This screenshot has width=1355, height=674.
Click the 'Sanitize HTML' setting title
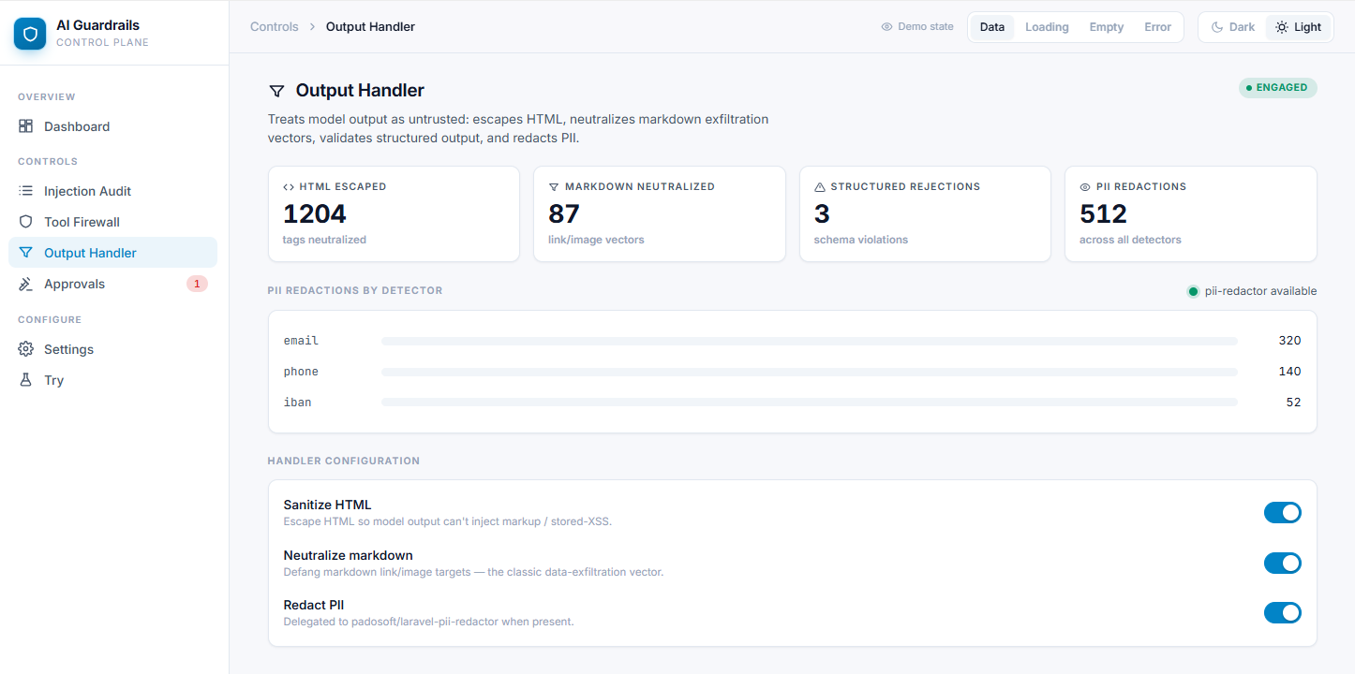click(327, 505)
